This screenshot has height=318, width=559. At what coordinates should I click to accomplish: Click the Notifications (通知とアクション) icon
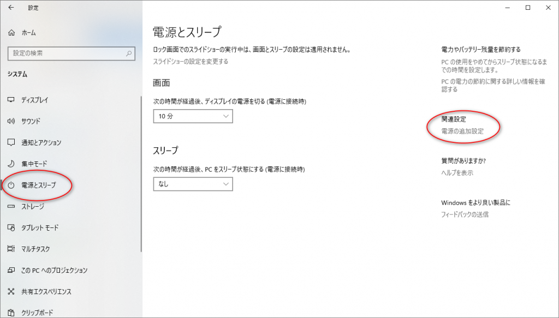(11, 142)
